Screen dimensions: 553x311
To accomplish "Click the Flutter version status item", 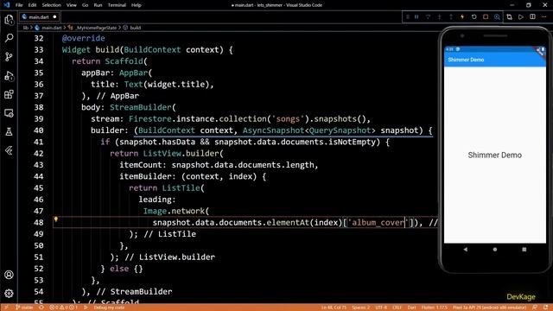I will [435, 308].
